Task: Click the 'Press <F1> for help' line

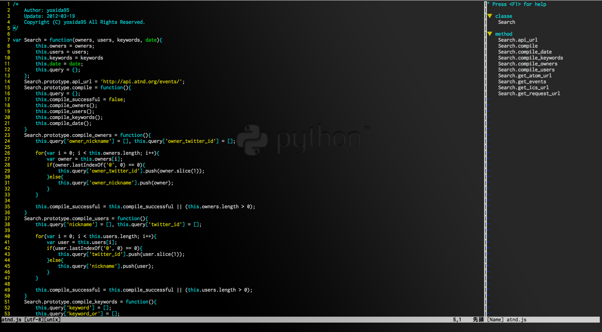Action: (519, 4)
